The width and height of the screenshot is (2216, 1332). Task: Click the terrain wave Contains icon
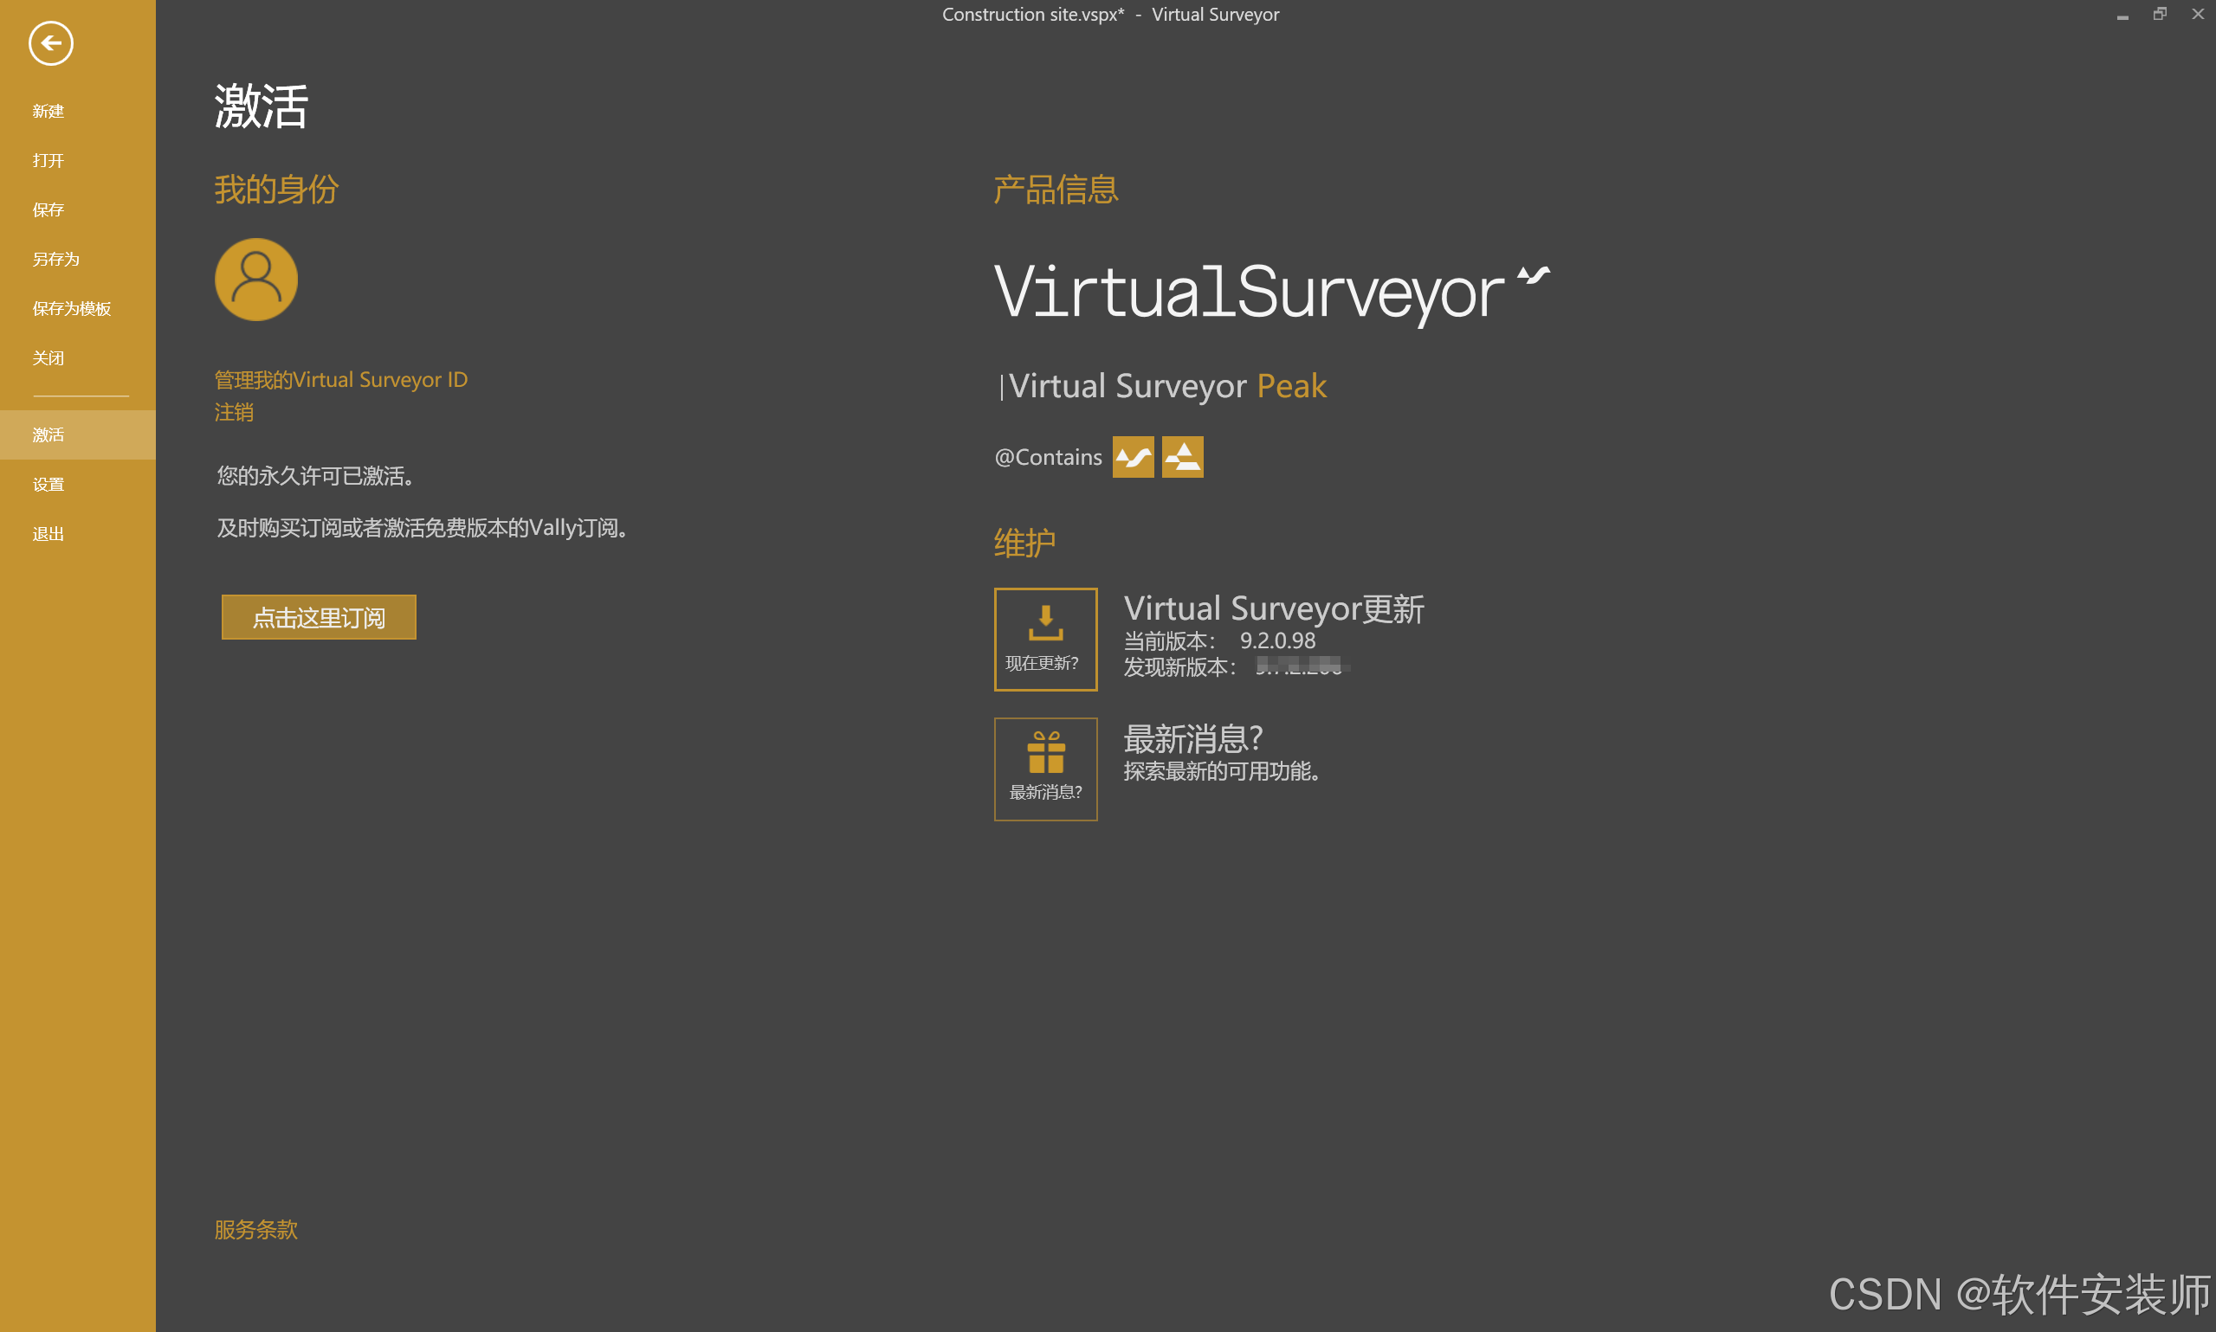[1134, 457]
